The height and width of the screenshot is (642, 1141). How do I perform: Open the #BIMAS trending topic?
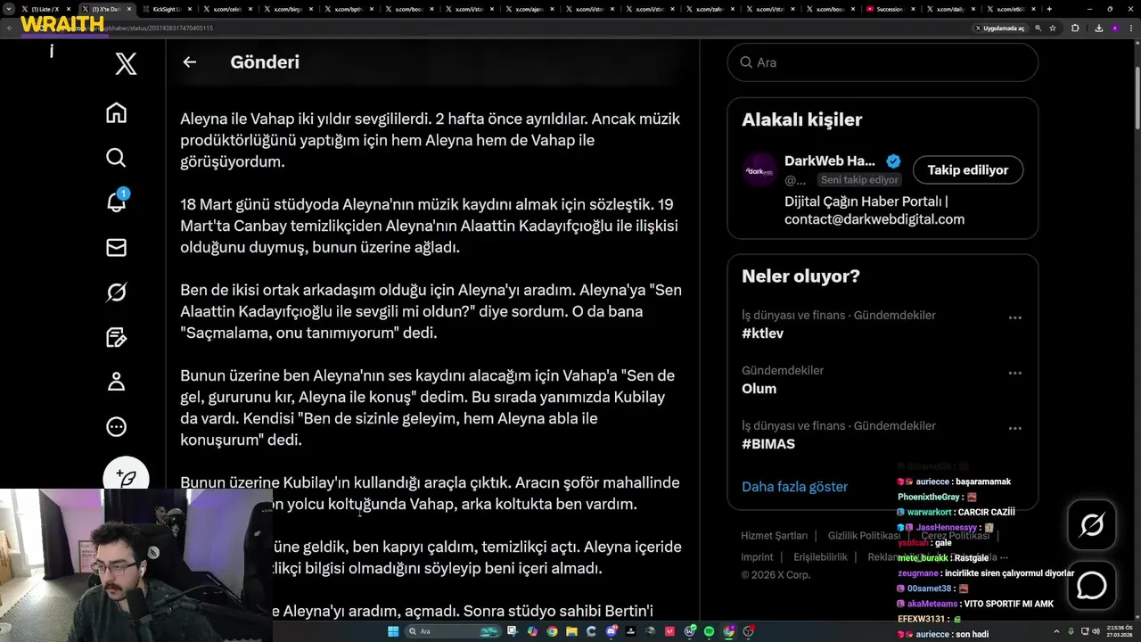coord(768,444)
